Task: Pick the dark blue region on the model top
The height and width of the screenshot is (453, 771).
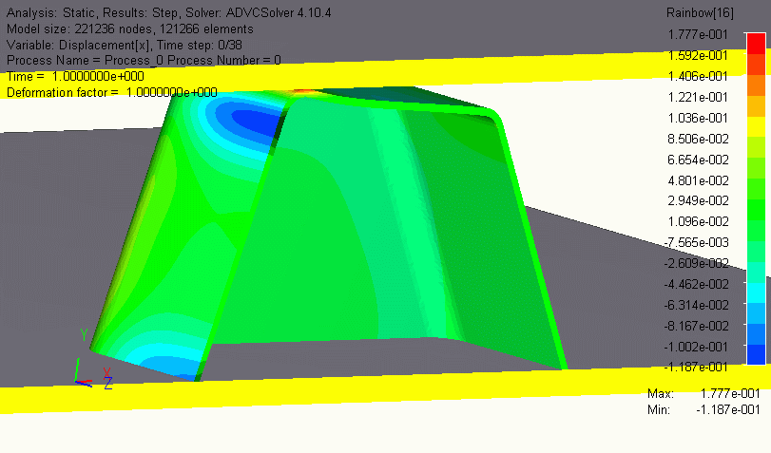Action: click(247, 122)
